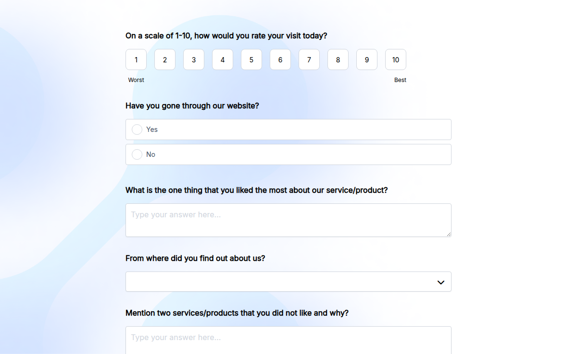This screenshot has height=354, width=577.
Task: Click the answer box for disliked services question
Action: (288, 340)
